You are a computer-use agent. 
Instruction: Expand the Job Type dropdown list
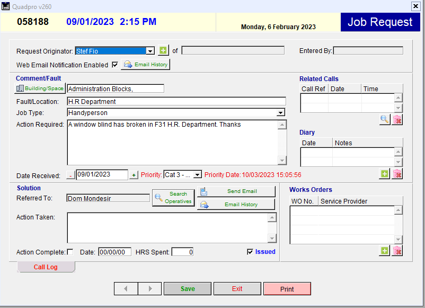click(280, 113)
